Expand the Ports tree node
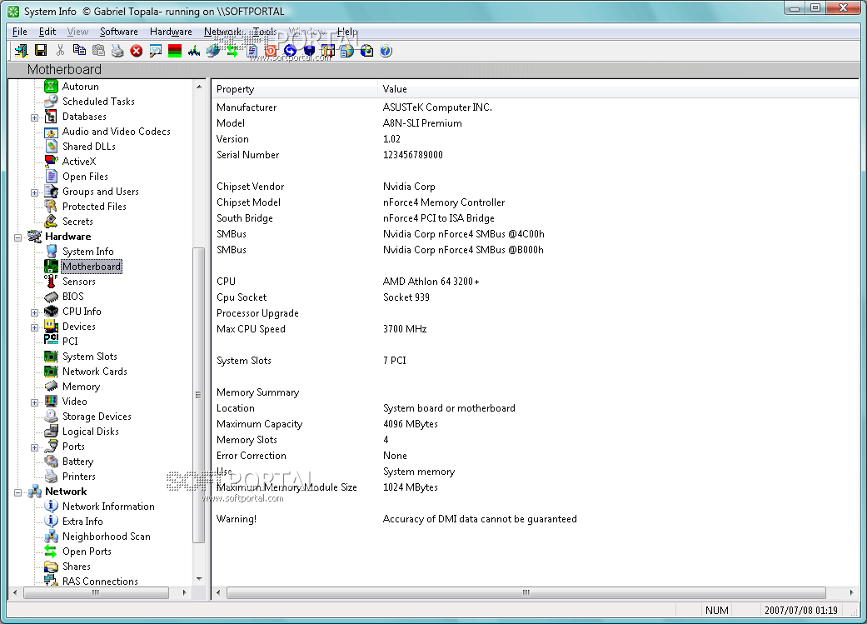The width and height of the screenshot is (867, 624). pyautogui.click(x=34, y=447)
